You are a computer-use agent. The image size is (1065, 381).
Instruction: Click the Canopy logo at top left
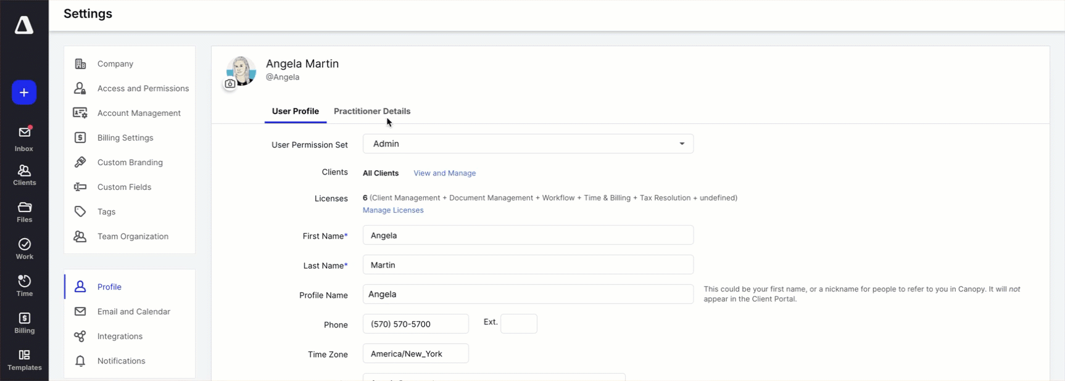(x=24, y=25)
